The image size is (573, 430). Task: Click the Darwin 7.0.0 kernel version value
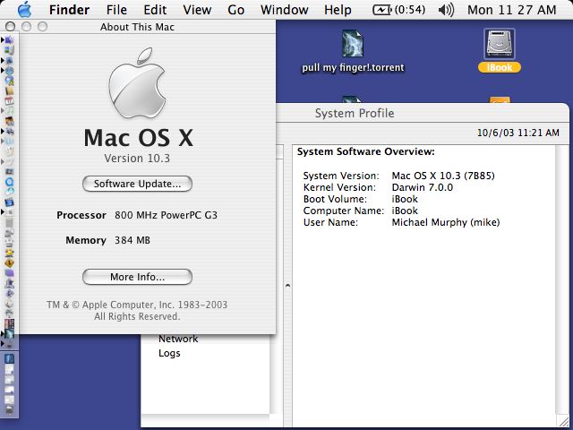pos(422,187)
